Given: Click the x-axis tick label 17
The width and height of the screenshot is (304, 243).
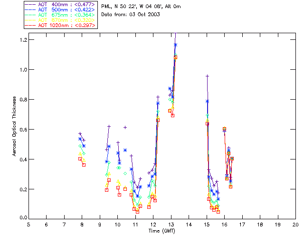Looking at the screenshot, I should point(242,224).
